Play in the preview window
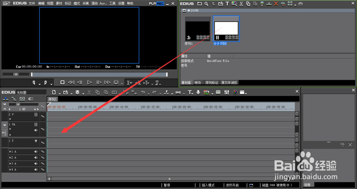 tap(90, 83)
